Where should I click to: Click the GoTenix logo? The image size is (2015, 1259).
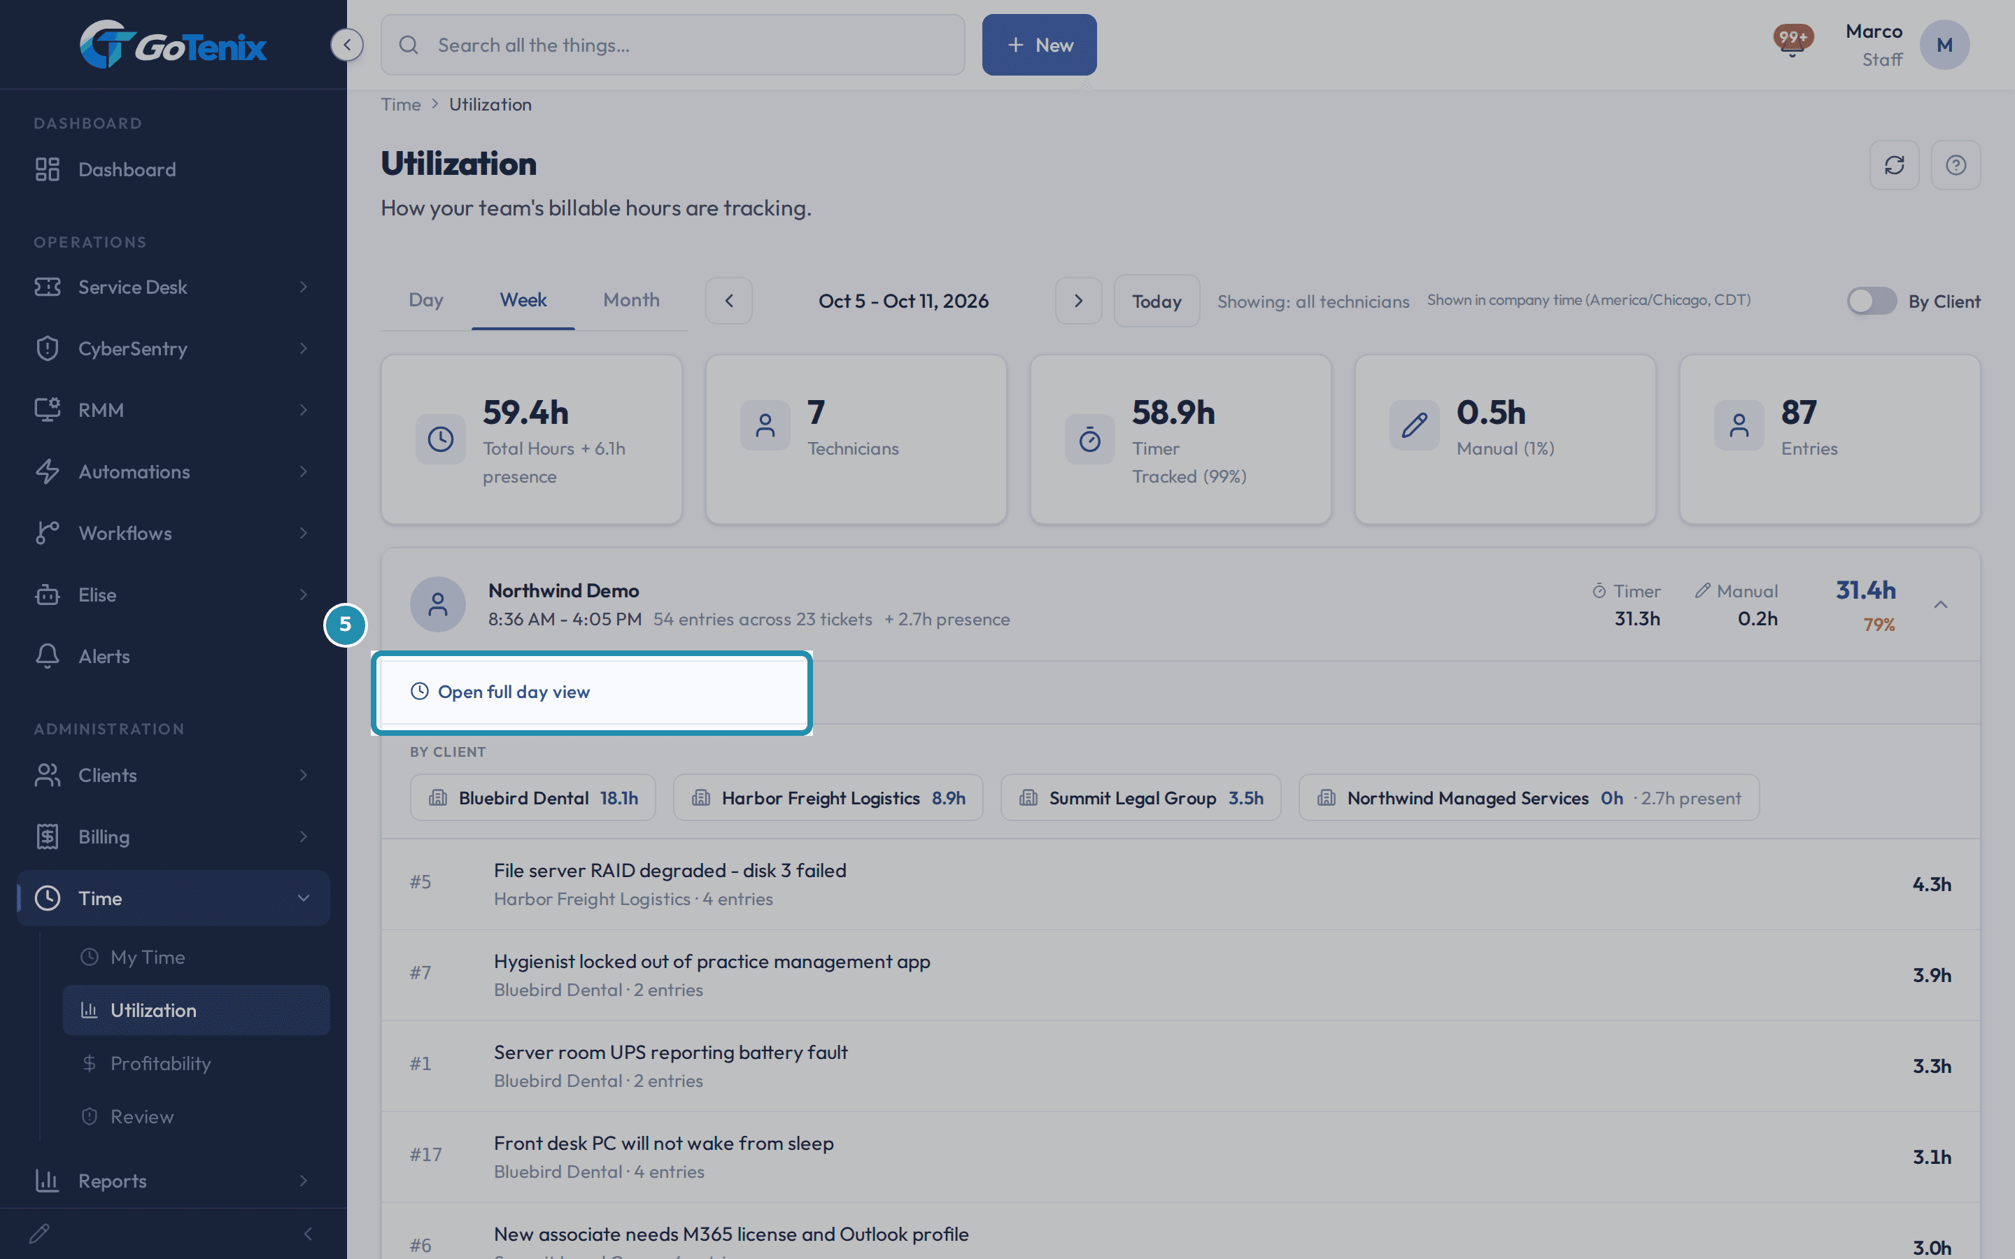(174, 45)
